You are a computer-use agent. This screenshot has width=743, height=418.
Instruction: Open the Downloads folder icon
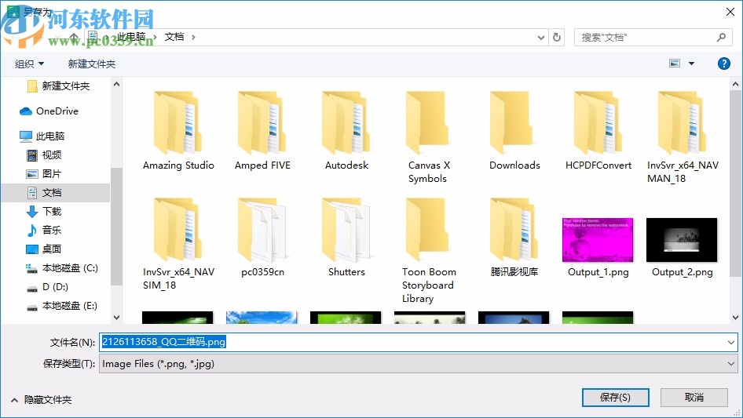[514, 123]
